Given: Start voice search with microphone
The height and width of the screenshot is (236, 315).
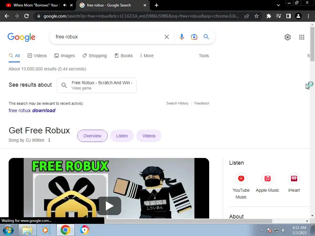Looking at the screenshot, I should [x=181, y=37].
